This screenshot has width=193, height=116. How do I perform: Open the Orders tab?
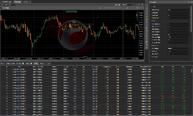click(29, 64)
